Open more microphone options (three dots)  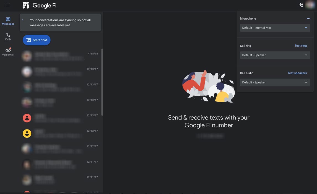click(308, 18)
